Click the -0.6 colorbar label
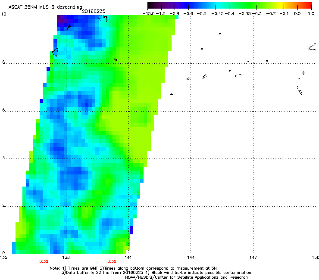 coord(188,14)
